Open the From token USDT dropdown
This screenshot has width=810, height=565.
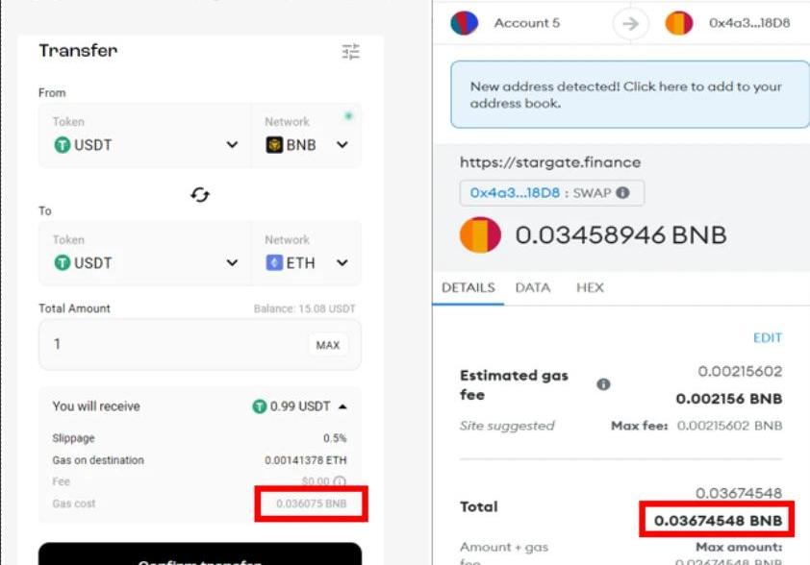coord(232,145)
